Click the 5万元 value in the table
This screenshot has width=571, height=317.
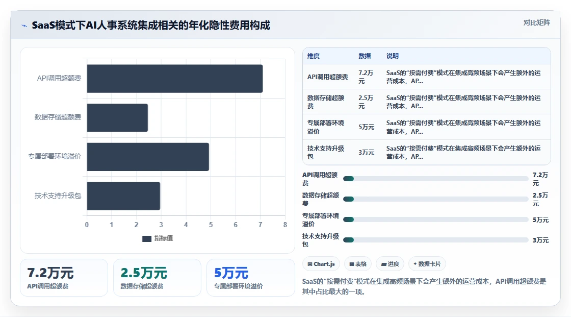tap(367, 127)
